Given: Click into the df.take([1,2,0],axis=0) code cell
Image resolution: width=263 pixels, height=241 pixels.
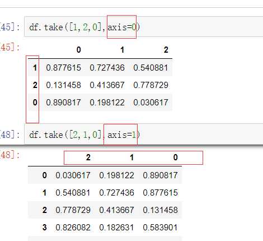Looking at the screenshot, I should pyautogui.click(x=144, y=27).
